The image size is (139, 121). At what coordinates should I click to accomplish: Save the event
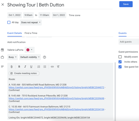pyautogui.click(x=126, y=4)
